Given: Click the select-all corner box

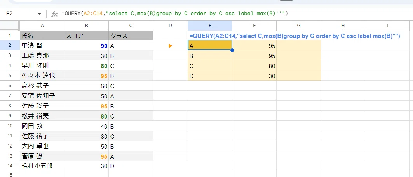Looking at the screenshot, I should [x=10, y=26].
